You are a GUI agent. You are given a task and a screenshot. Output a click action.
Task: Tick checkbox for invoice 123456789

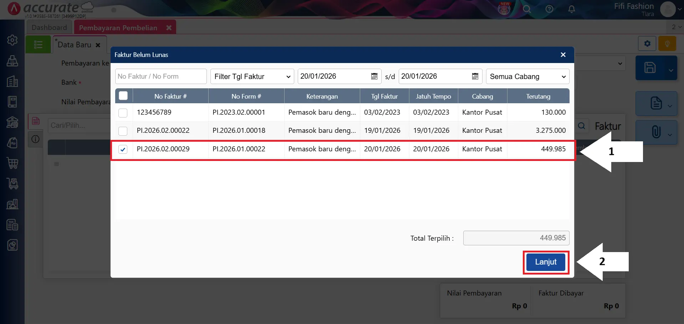pyautogui.click(x=123, y=113)
